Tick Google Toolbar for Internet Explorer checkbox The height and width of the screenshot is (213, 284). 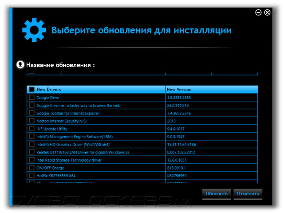click(32, 113)
